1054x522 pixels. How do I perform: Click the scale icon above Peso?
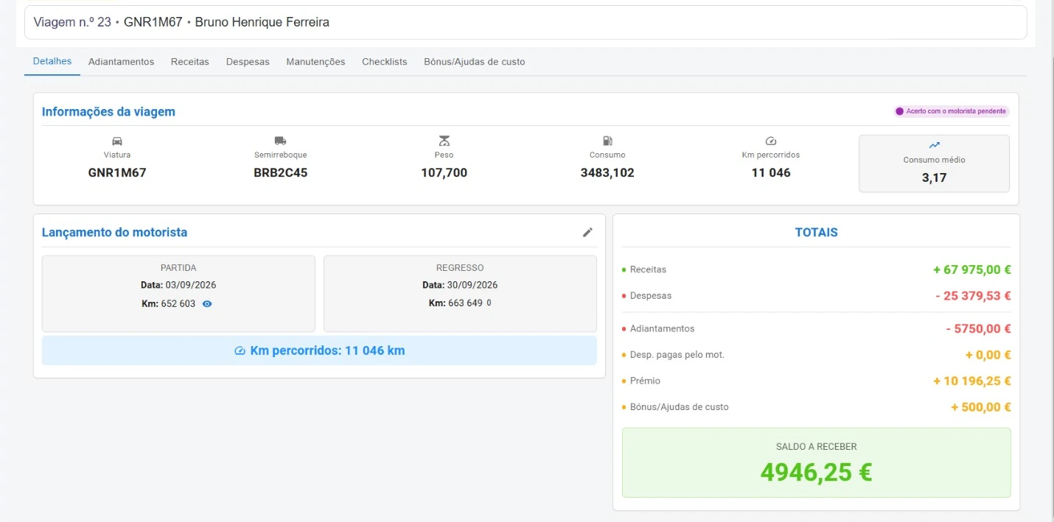tap(444, 141)
